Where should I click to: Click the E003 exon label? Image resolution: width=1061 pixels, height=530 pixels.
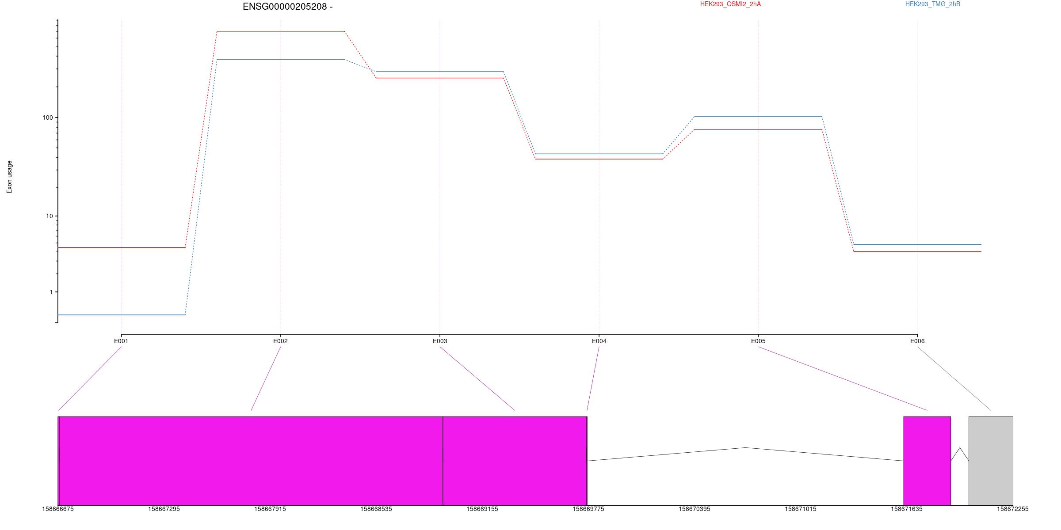point(440,341)
